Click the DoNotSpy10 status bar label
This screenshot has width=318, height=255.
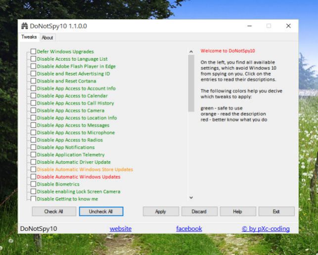click(39, 229)
